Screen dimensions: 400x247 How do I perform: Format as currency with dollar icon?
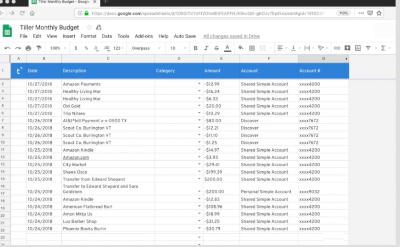[x=76, y=48]
